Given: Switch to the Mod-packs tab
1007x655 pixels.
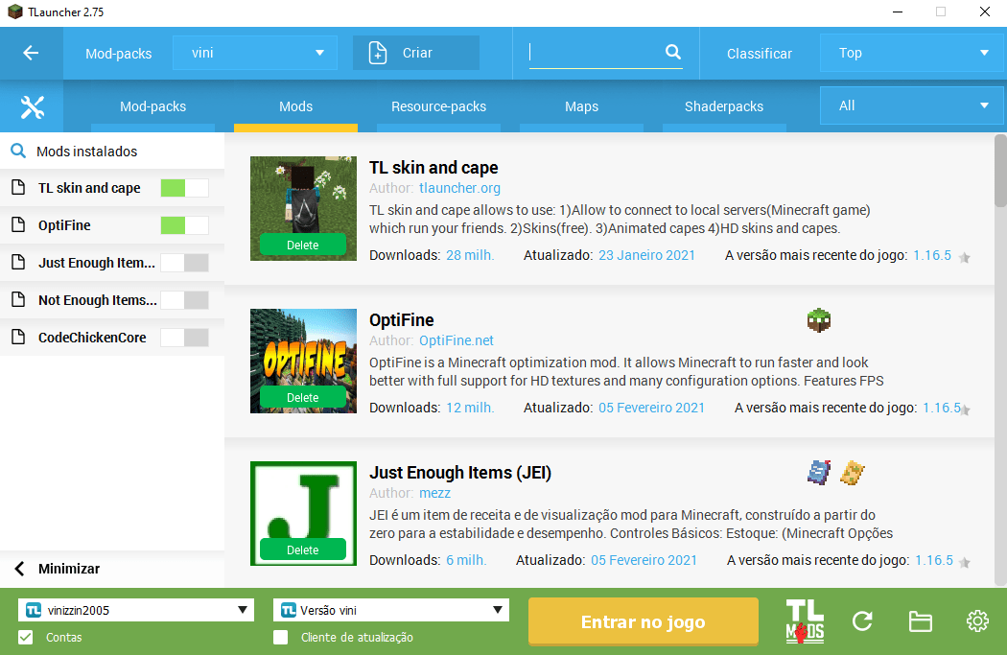Looking at the screenshot, I should (x=152, y=106).
